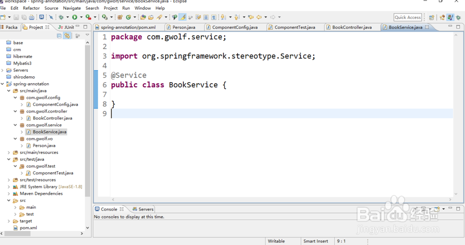The height and width of the screenshot is (245, 465).
Task: Click the New Java Package icon
Action: [x=120, y=17]
